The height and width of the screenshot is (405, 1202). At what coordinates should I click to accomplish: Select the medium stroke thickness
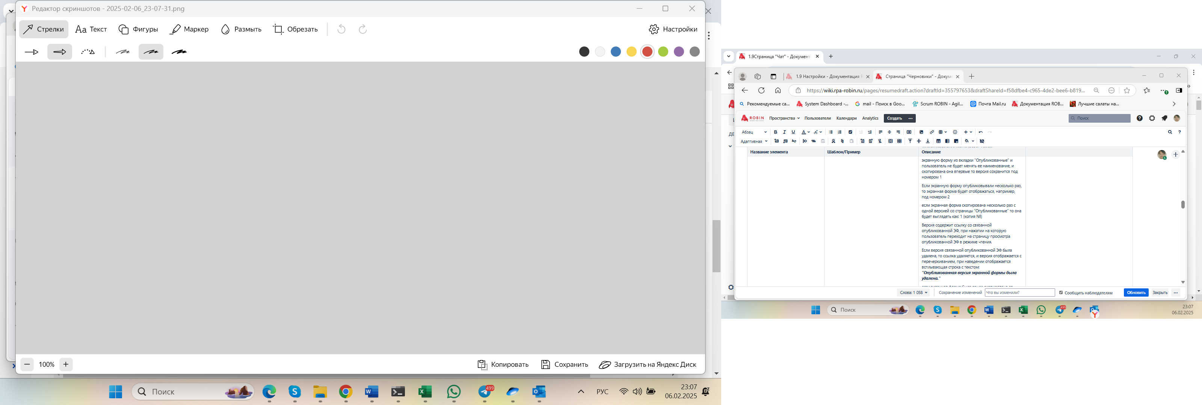point(151,52)
